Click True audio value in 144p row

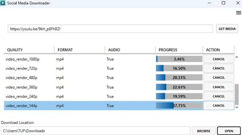110,106
